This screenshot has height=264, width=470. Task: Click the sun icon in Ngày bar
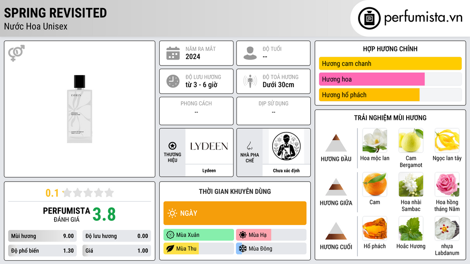click(173, 213)
